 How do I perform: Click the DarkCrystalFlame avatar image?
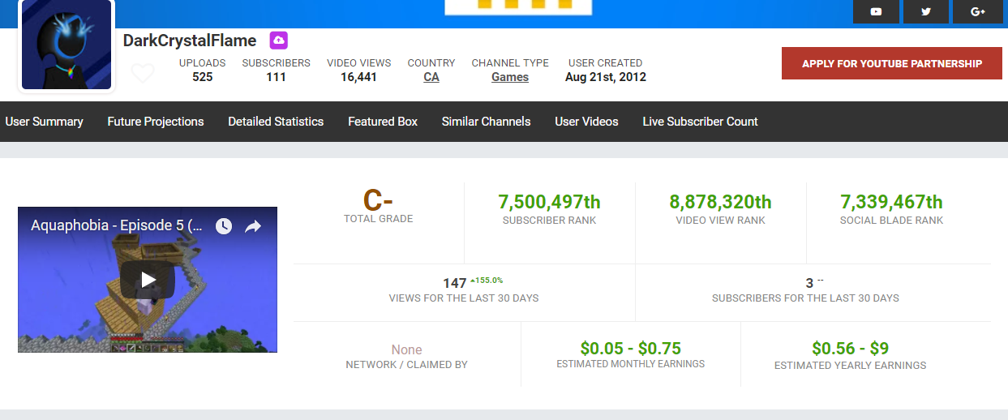point(66,45)
